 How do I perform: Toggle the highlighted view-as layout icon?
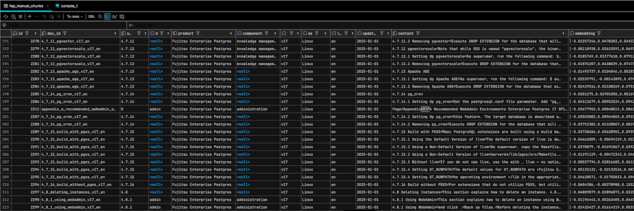[108, 16]
